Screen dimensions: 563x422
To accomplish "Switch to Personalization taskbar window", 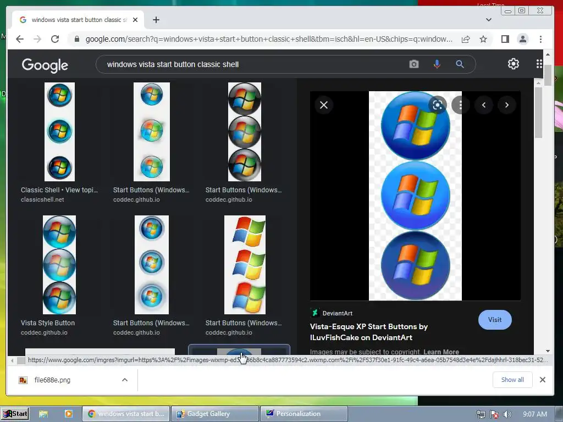I will [x=303, y=414].
